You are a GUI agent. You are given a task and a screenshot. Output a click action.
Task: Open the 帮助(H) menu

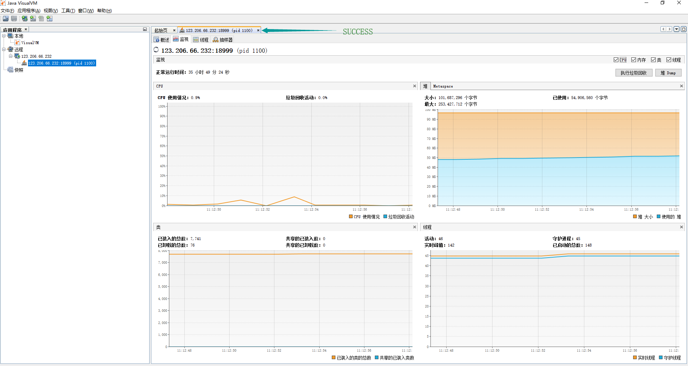pyautogui.click(x=105, y=11)
